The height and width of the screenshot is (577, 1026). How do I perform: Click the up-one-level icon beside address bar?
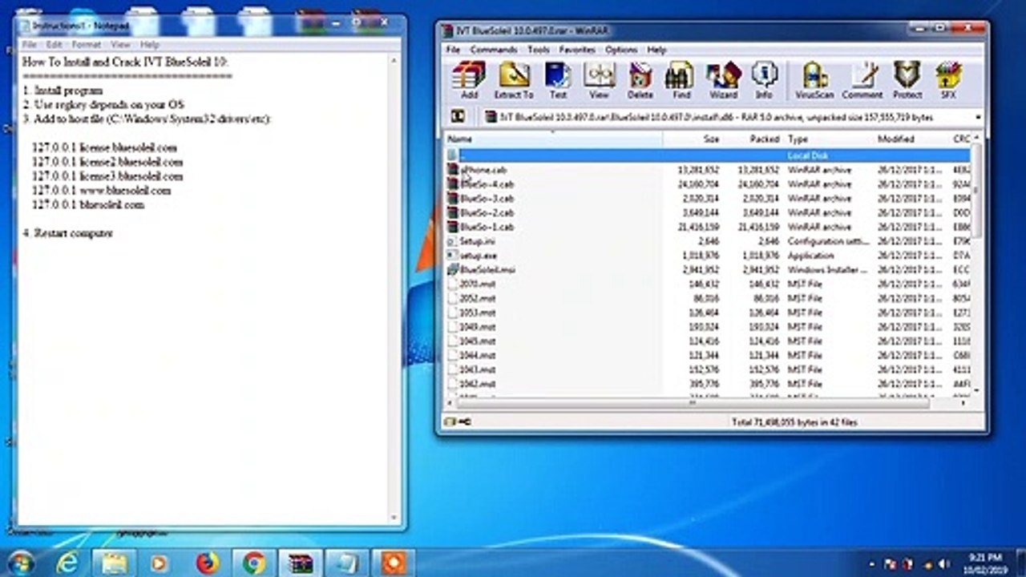tap(458, 117)
